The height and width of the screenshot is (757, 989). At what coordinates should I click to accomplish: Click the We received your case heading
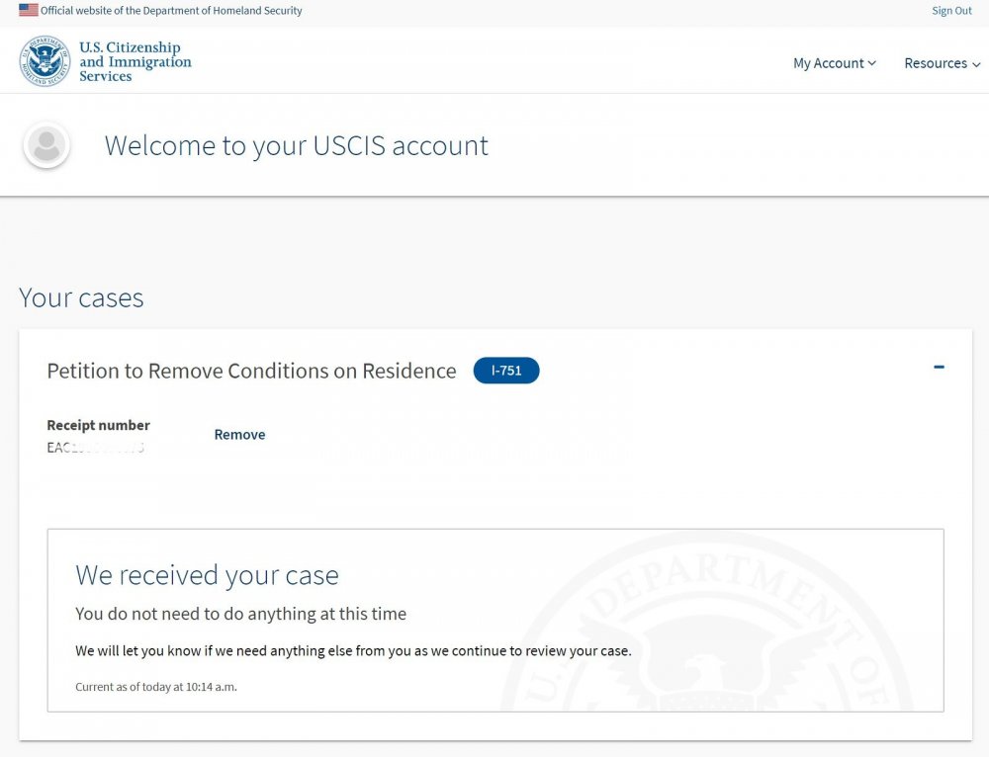pos(207,575)
